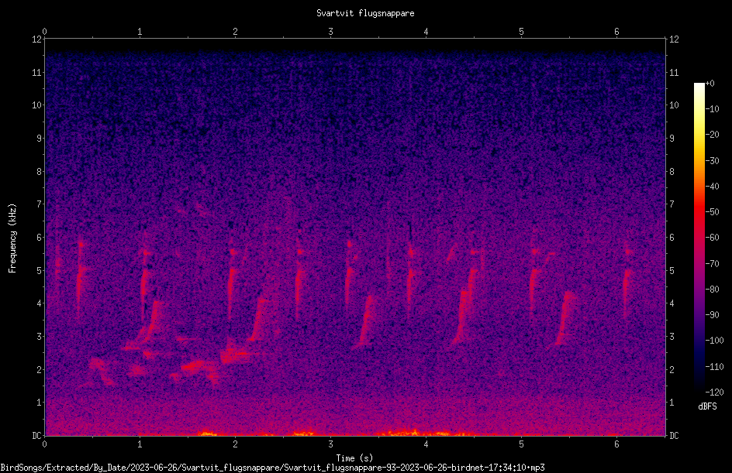Click the '4' tick label on the top time axis
The height and width of the screenshot is (473, 732).
(426, 32)
